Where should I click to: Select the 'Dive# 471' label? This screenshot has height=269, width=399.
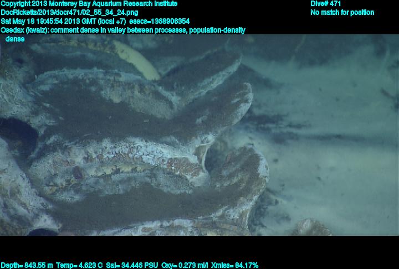[325, 3]
